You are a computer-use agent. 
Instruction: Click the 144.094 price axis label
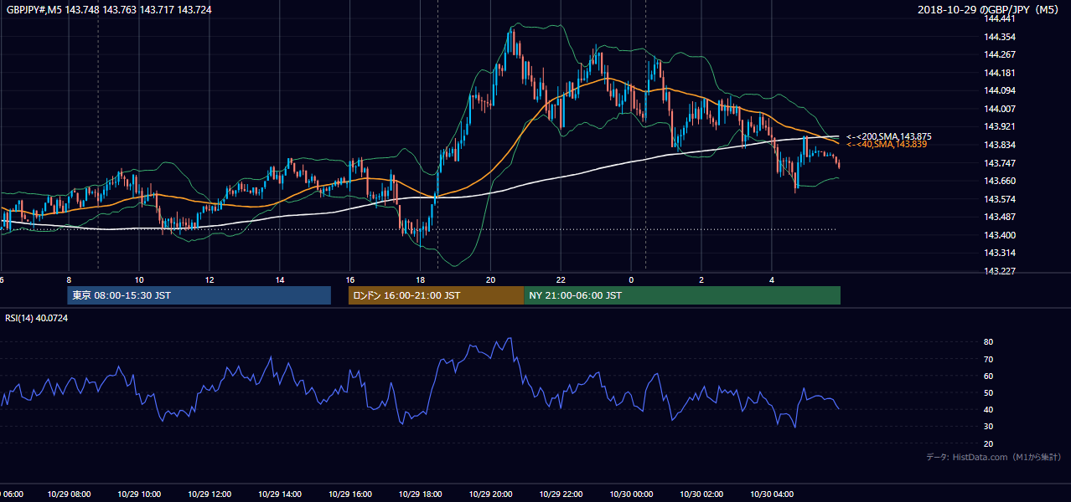1001,90
